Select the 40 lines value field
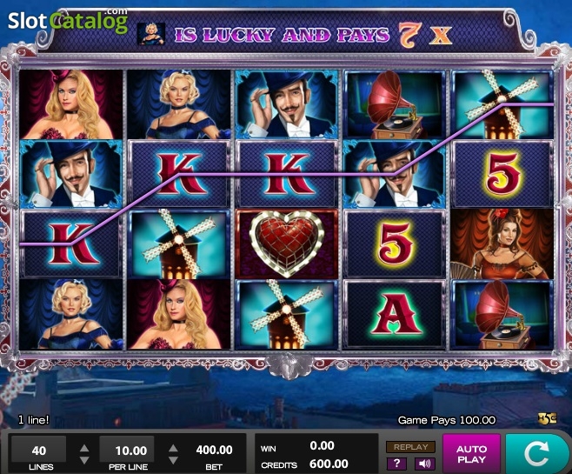 (x=38, y=451)
